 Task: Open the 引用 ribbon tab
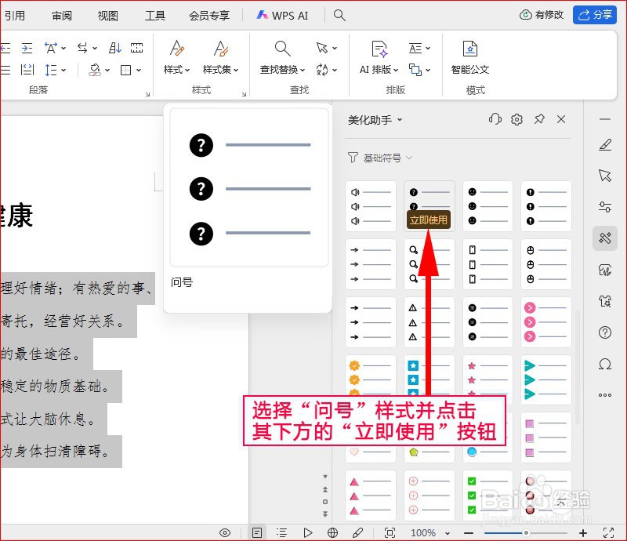pyautogui.click(x=14, y=15)
